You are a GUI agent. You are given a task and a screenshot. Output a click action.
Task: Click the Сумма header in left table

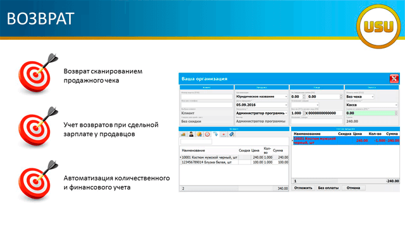point(278,150)
